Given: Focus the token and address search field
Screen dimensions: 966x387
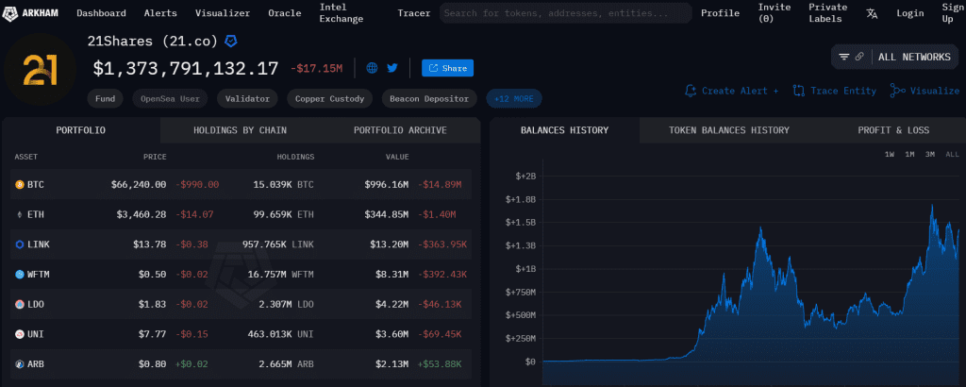Looking at the screenshot, I should tap(565, 13).
